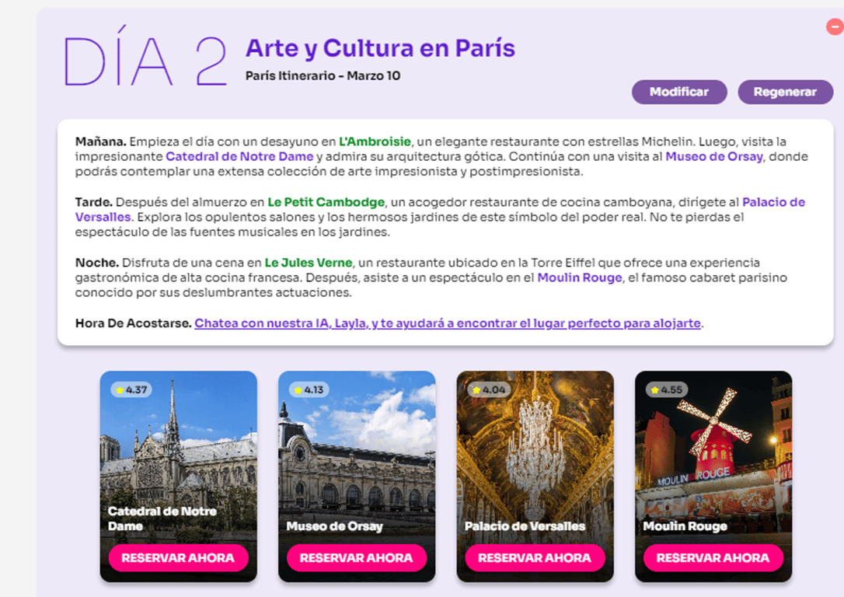Click the Modificar button

pyautogui.click(x=679, y=92)
